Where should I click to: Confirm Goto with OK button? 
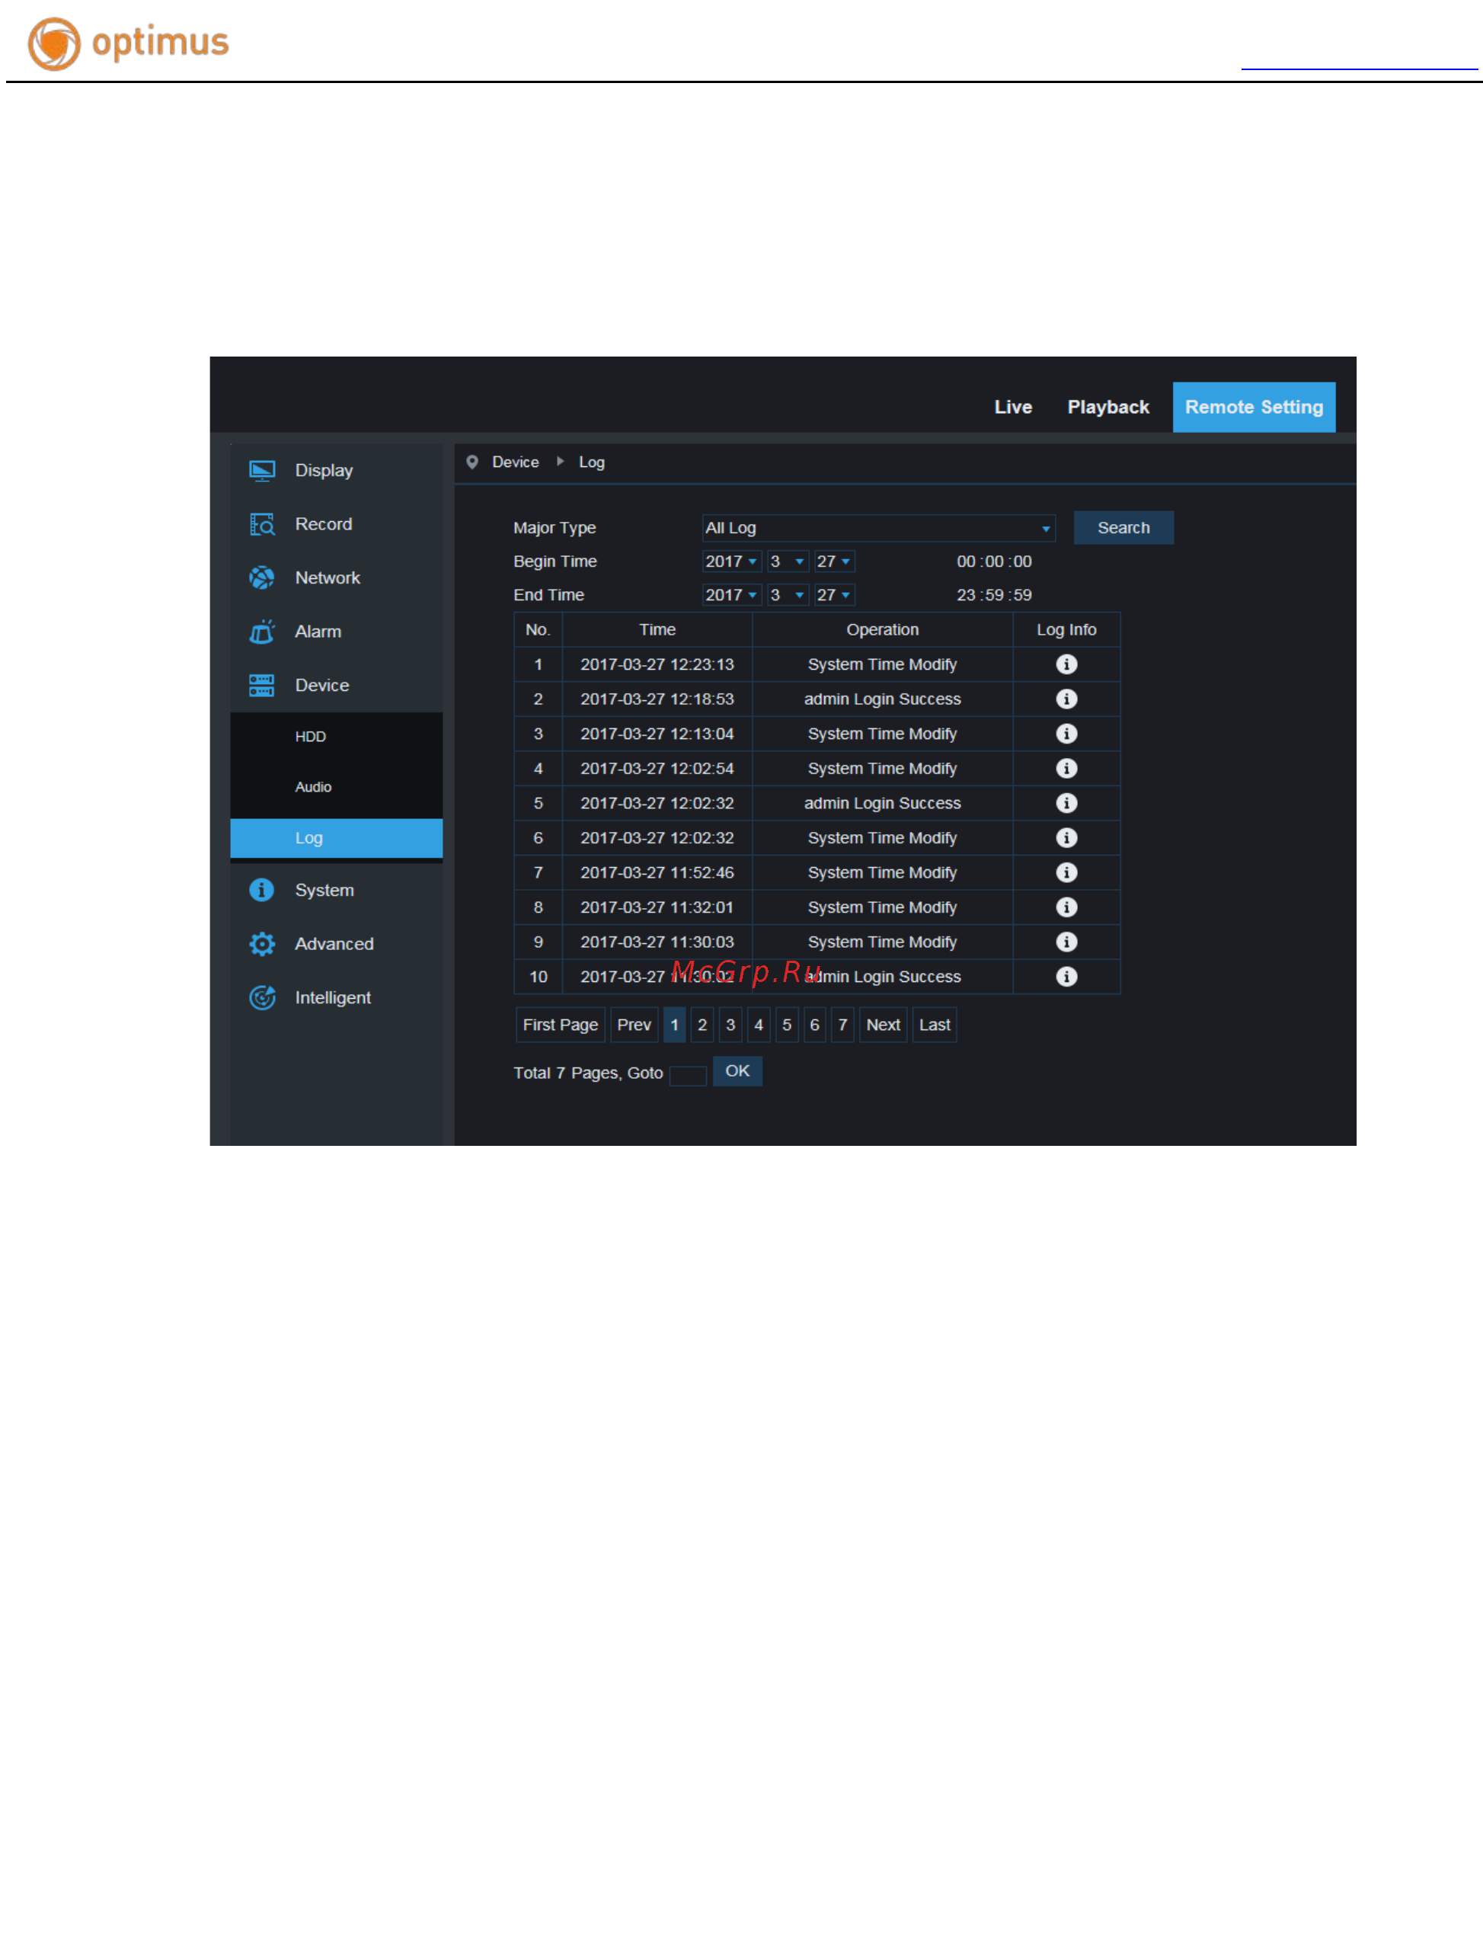[737, 1070]
